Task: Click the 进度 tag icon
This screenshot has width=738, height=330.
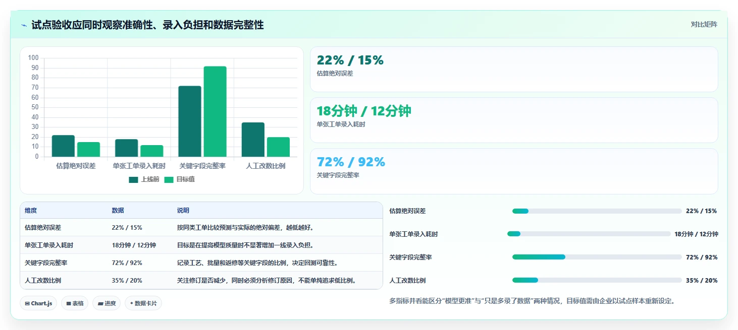Action: (x=100, y=303)
